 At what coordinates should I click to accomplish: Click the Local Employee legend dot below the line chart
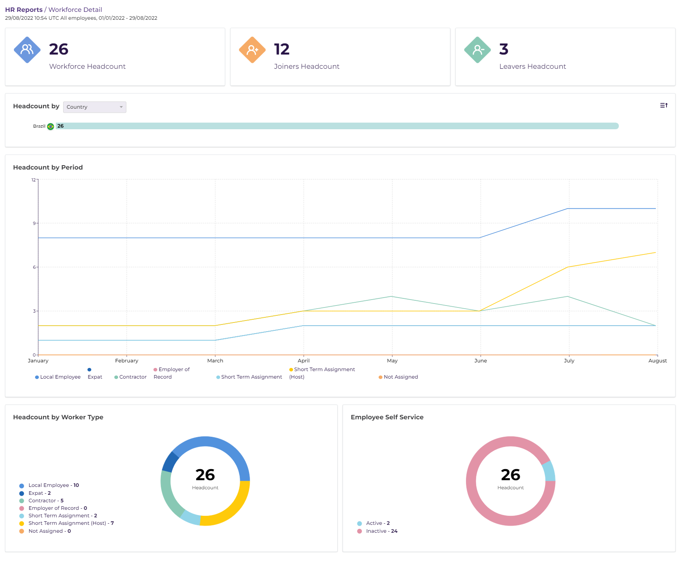36,377
